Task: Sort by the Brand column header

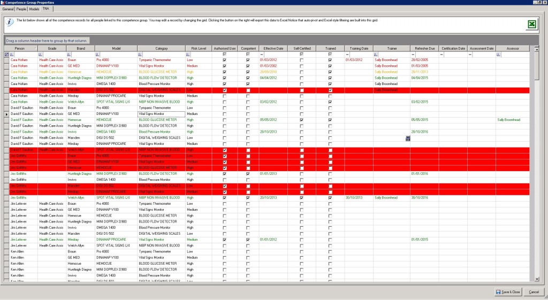Action: coord(81,49)
